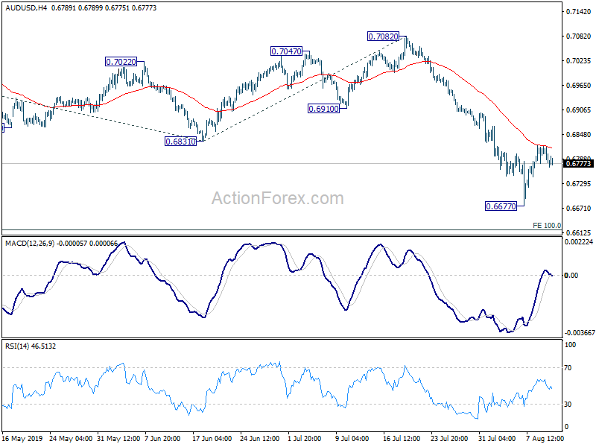Click the 23 Jul 20:00 date label
This screenshot has width=596, height=447.
(x=449, y=438)
